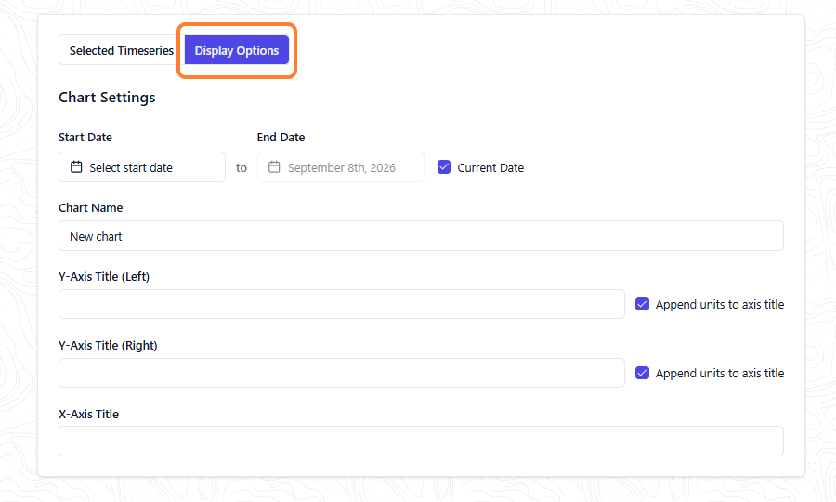836x502 pixels.
Task: Toggle Append units checkbox for left Y-axis
Action: (642, 304)
